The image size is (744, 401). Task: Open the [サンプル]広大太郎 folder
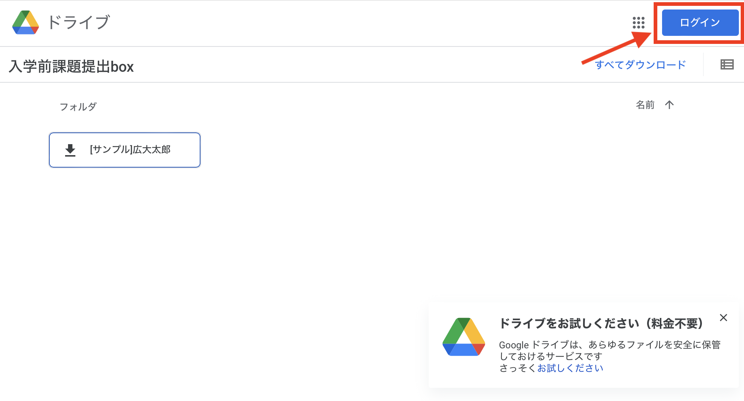[x=125, y=150]
